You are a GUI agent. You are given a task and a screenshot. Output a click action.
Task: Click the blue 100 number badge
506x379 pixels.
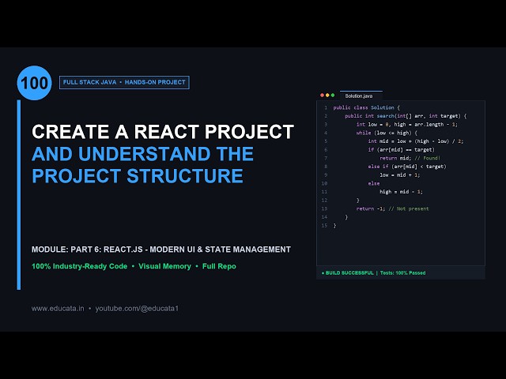[x=34, y=83]
